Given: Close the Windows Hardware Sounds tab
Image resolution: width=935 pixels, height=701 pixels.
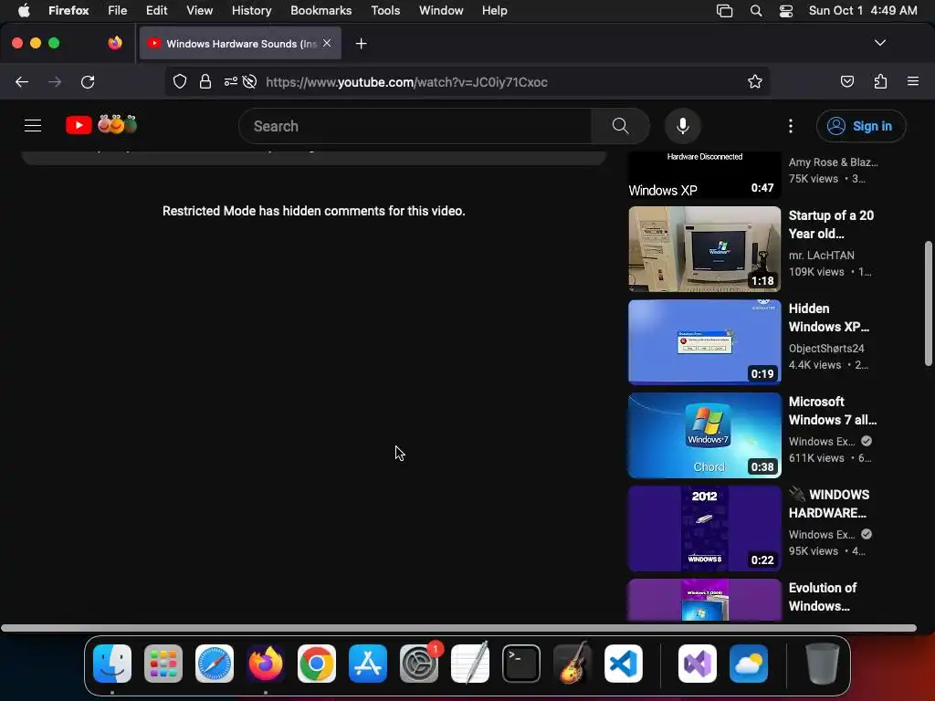Looking at the screenshot, I should click(x=327, y=43).
